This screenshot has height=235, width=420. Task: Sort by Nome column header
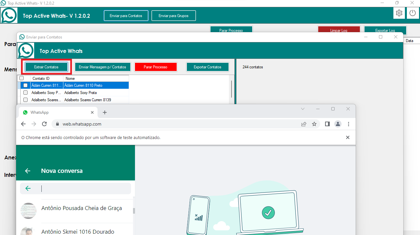pyautogui.click(x=96, y=79)
